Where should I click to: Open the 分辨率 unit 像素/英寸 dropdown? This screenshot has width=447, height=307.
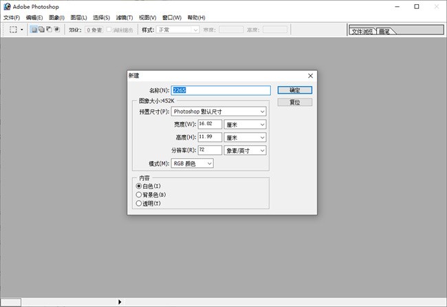coord(245,150)
